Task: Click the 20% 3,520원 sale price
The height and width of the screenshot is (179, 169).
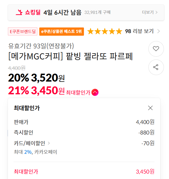Action: tap(36, 78)
